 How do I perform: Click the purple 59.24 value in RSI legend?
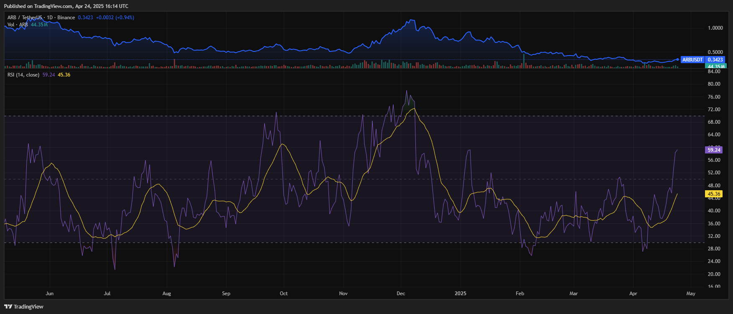pyautogui.click(x=49, y=75)
